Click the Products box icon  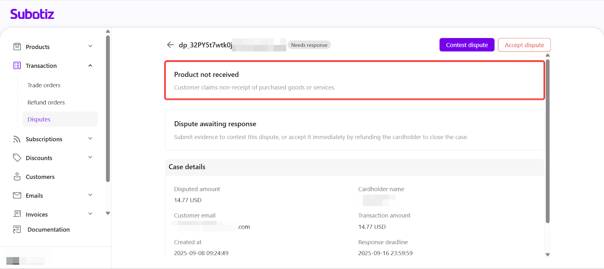(17, 47)
